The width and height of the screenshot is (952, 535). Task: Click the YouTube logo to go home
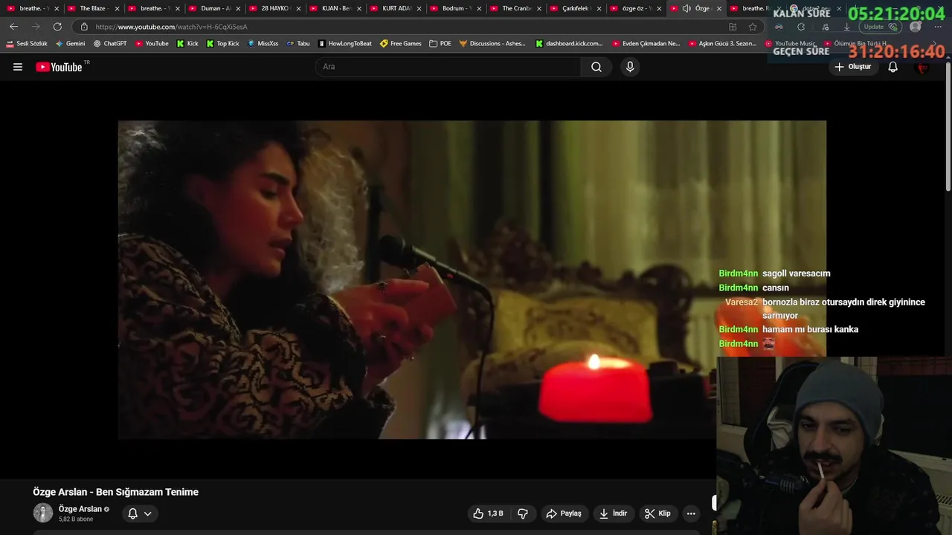click(x=59, y=67)
